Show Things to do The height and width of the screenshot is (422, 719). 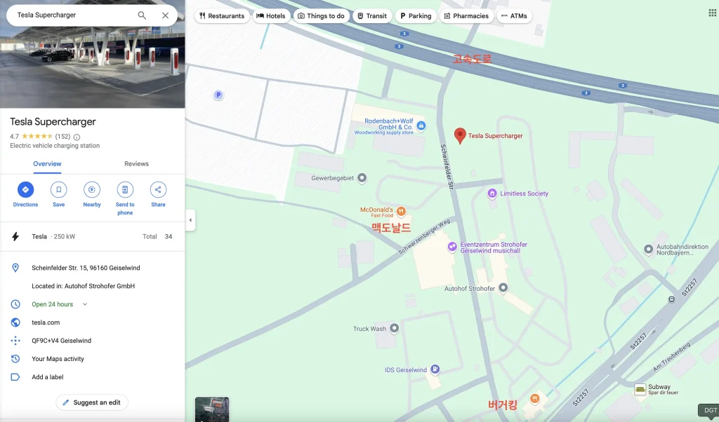point(322,16)
